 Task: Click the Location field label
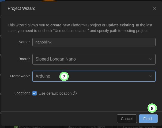click(22, 93)
